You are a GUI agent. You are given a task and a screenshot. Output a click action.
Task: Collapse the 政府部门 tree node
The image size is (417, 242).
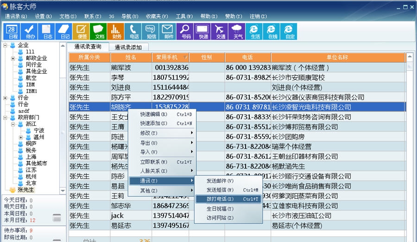tap(5, 118)
